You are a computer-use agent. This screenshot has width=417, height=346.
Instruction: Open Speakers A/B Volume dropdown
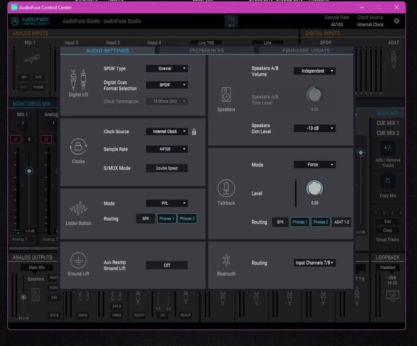315,71
